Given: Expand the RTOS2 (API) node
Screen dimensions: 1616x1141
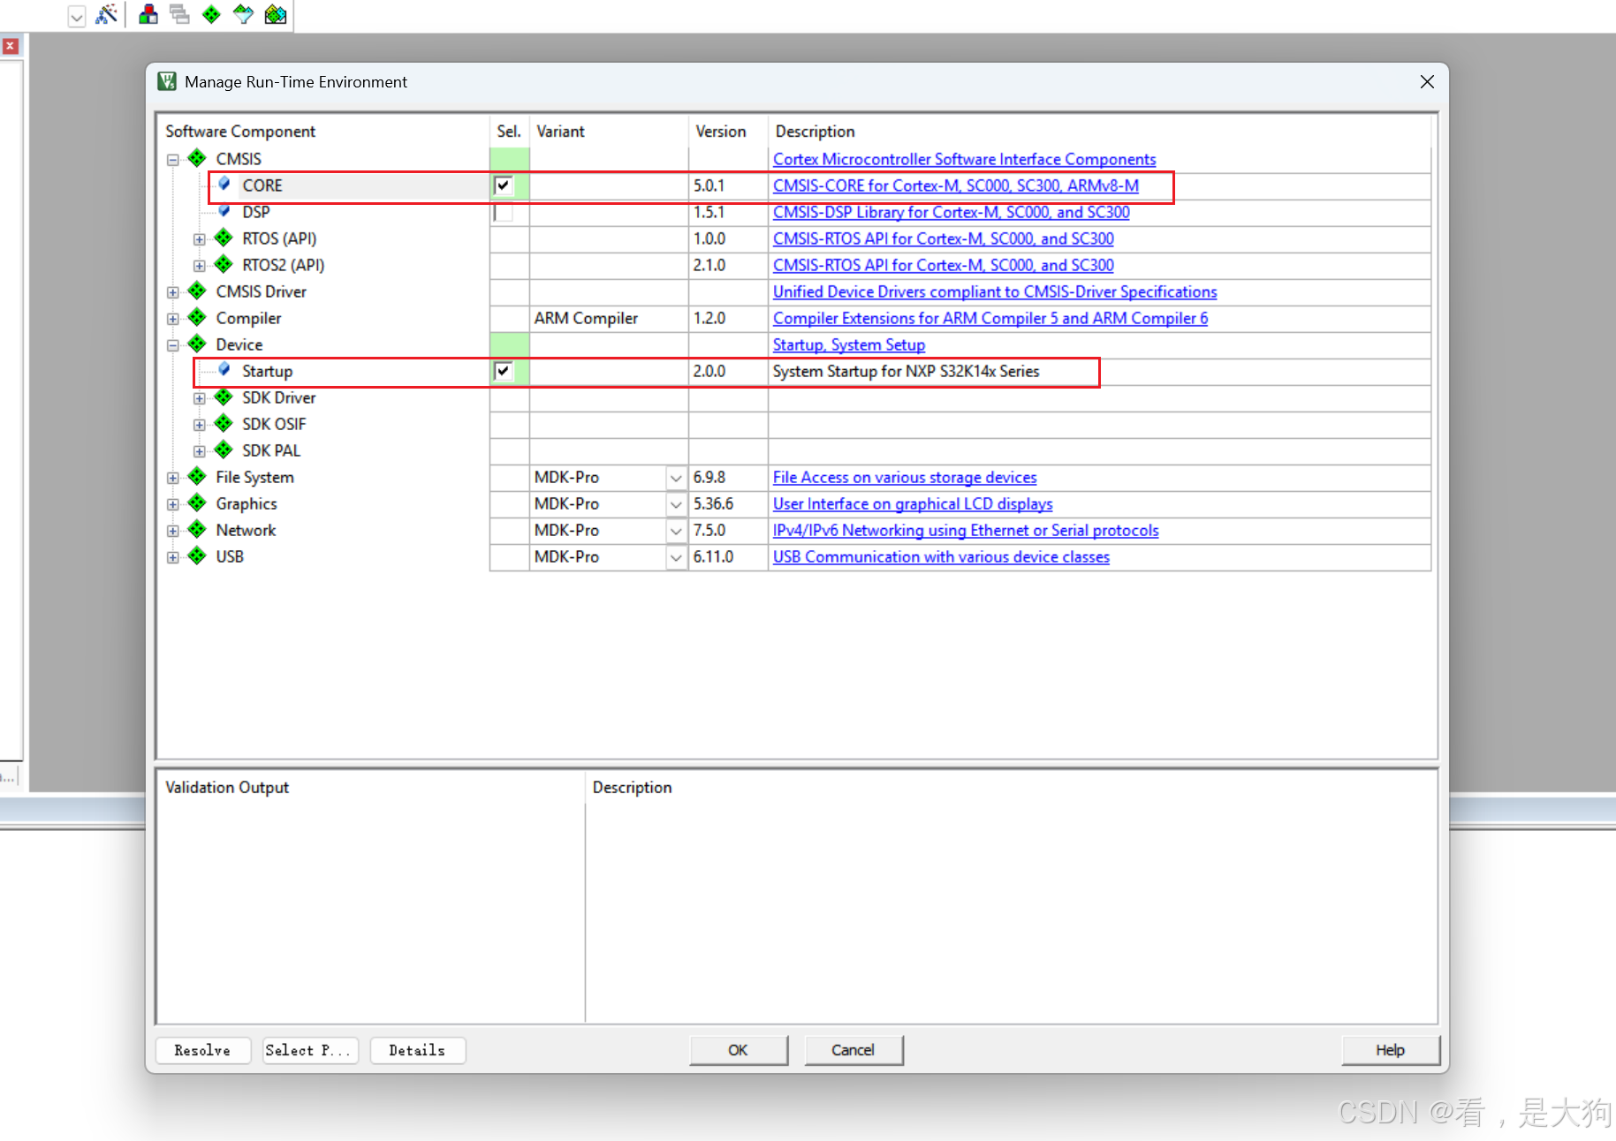Looking at the screenshot, I should click(200, 266).
